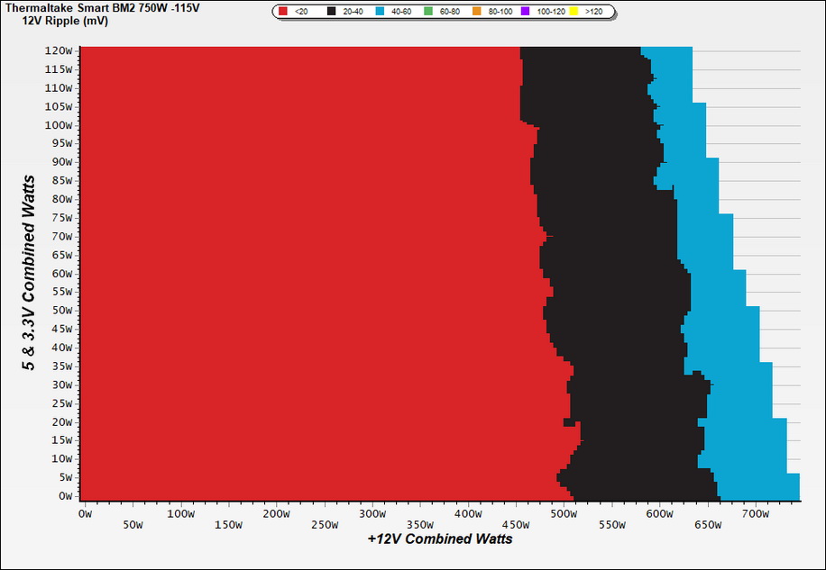Click the purple 100-120 legend swatch

point(525,11)
